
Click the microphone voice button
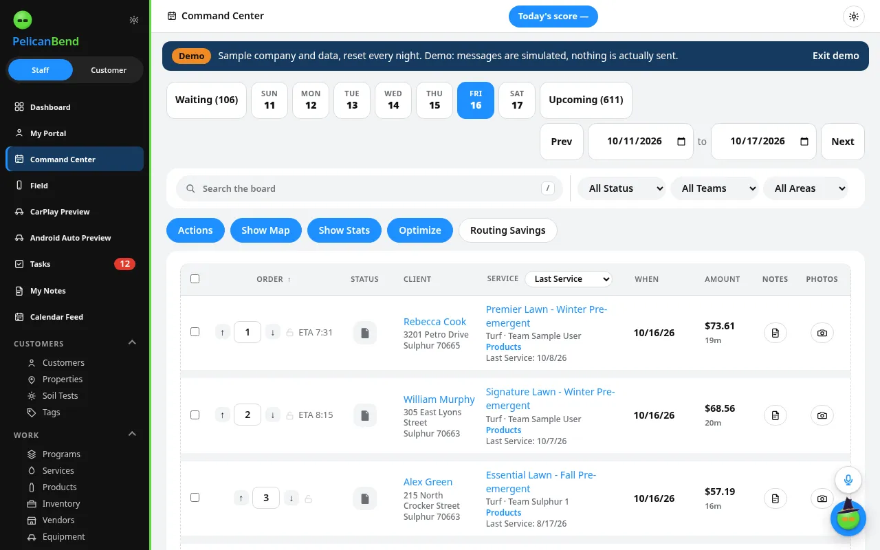pyautogui.click(x=848, y=480)
